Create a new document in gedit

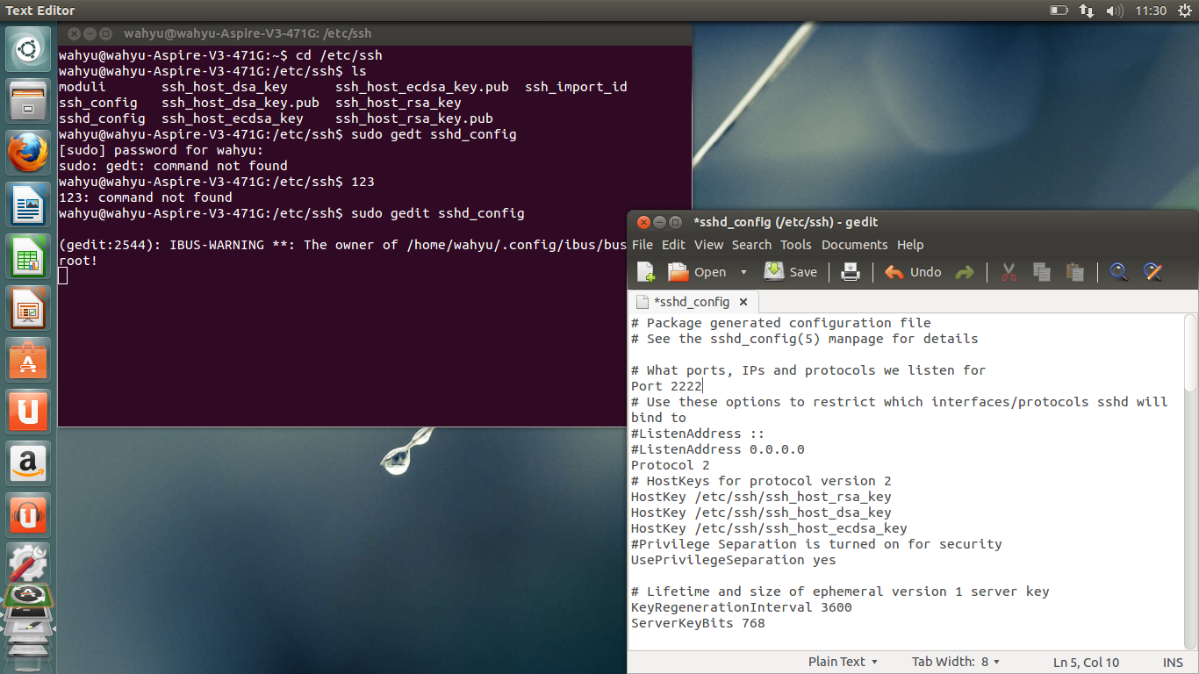pyautogui.click(x=646, y=272)
